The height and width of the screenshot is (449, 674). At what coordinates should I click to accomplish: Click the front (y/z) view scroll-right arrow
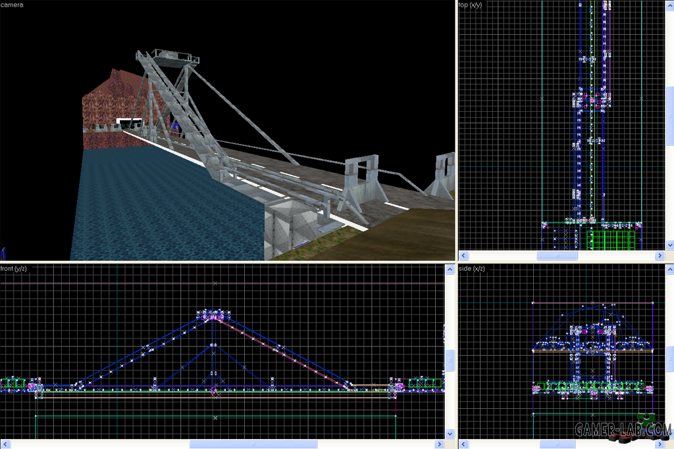click(439, 444)
